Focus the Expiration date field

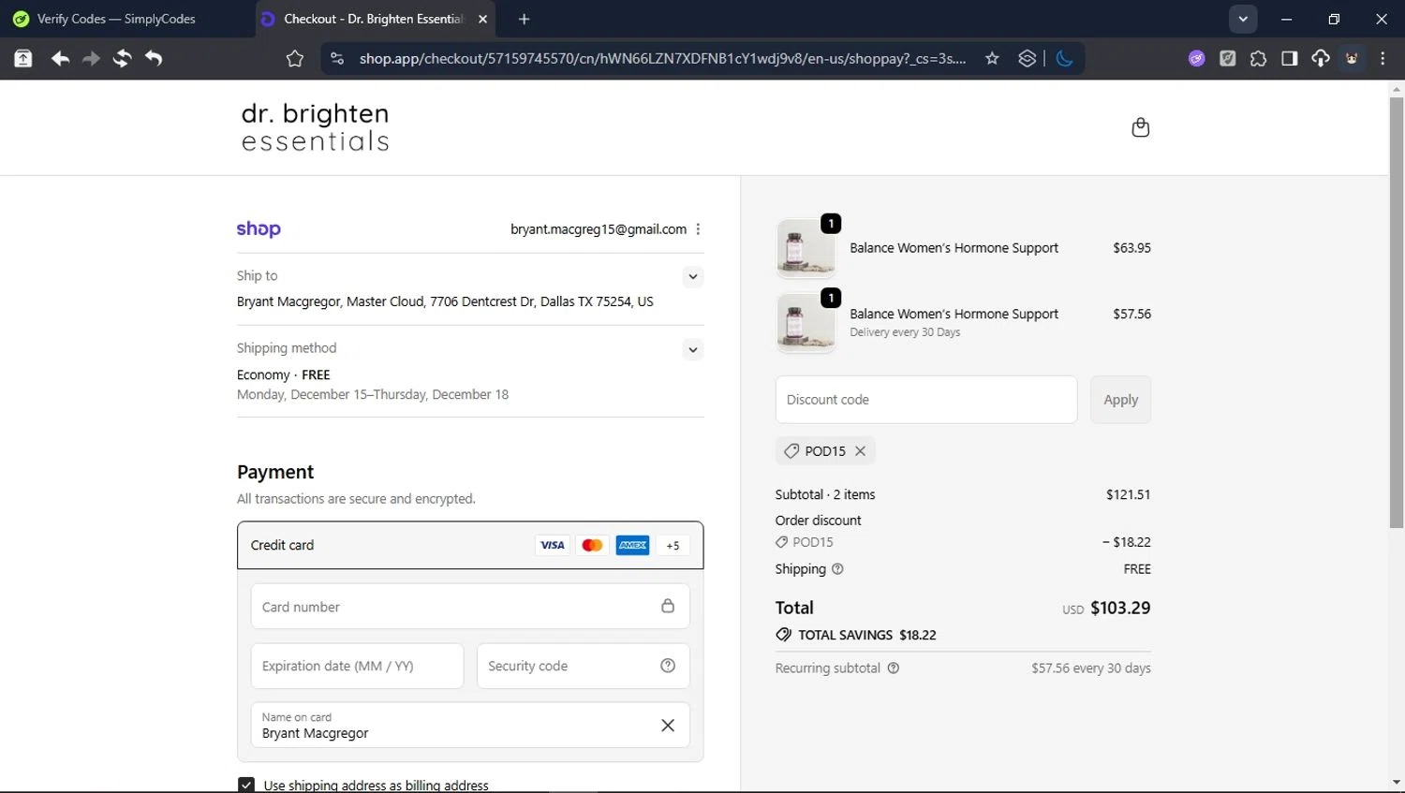pyautogui.click(x=357, y=666)
